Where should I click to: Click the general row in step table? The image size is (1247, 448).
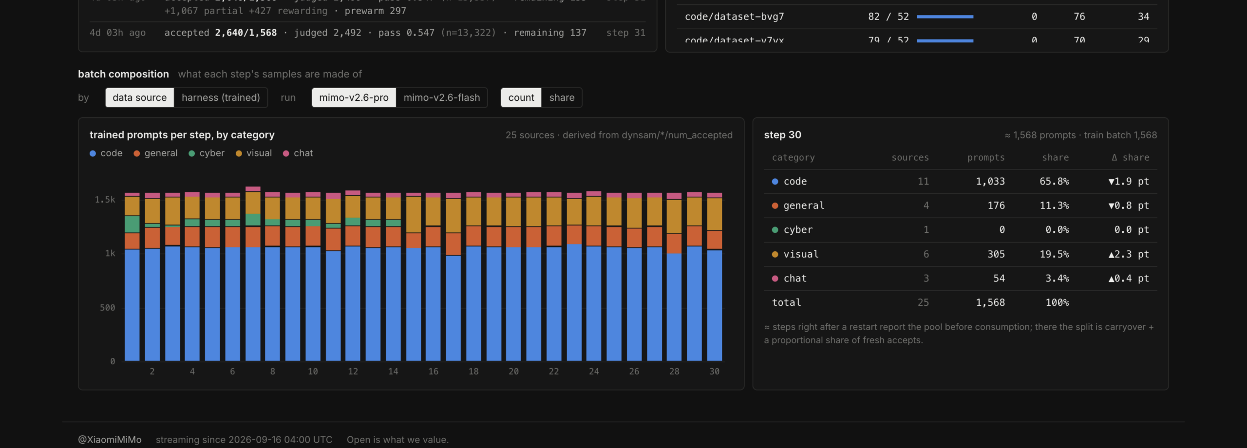coord(960,205)
